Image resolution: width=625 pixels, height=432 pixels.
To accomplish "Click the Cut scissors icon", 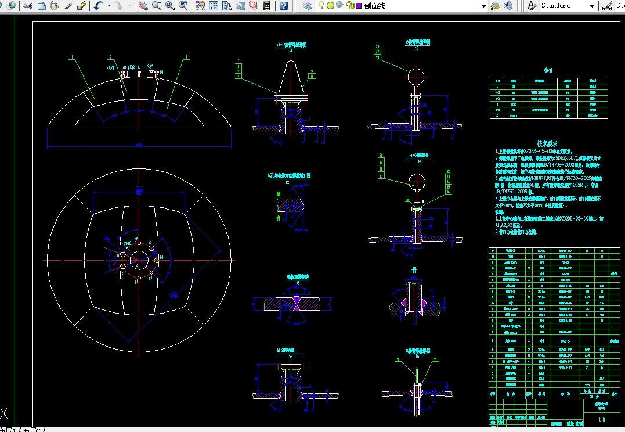I will [28, 6].
